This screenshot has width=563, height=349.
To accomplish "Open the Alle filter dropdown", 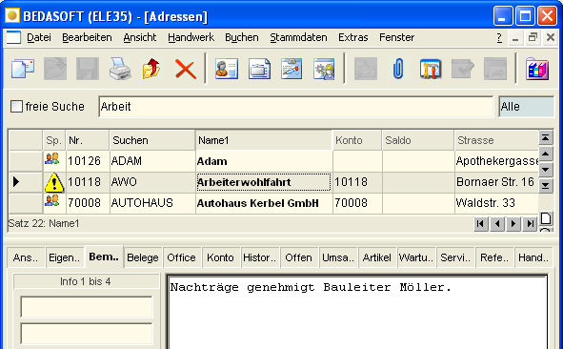I will coord(526,107).
